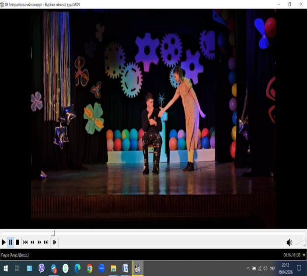Stop video playback
The image size is (307, 276).
17,242
